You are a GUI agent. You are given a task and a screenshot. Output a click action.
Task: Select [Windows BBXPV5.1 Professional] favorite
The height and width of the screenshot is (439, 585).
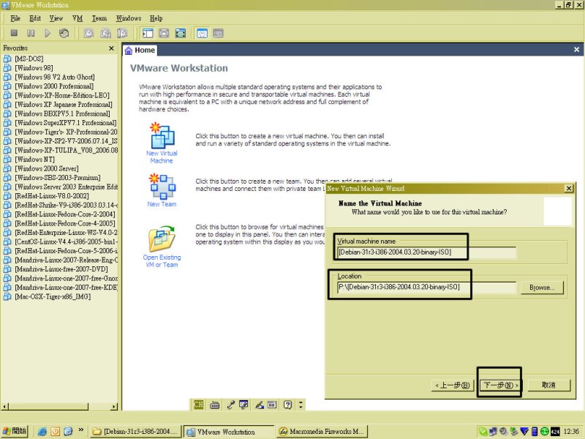click(62, 114)
